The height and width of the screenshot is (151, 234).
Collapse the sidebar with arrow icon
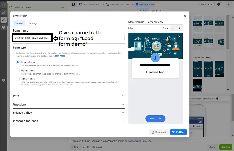(x=4, y=80)
